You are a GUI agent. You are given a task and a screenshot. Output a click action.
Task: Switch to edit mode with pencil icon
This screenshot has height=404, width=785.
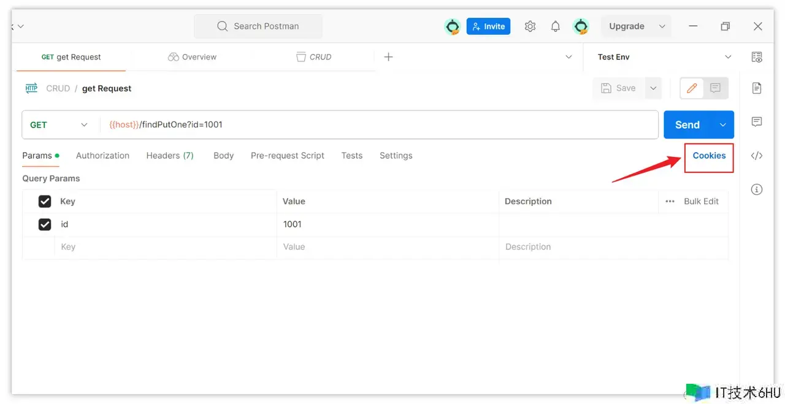(x=692, y=88)
